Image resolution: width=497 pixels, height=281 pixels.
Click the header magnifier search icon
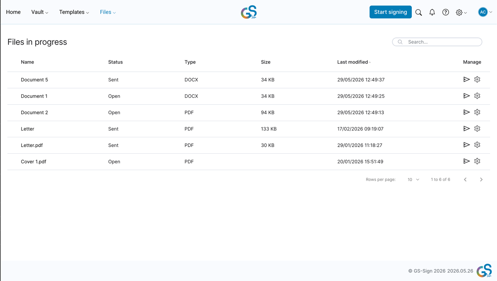(419, 12)
